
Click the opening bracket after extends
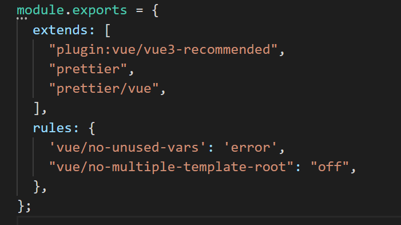[x=108, y=30]
